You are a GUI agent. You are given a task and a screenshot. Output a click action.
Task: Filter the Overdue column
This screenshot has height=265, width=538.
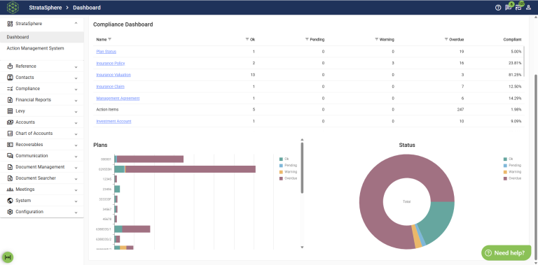click(x=446, y=39)
